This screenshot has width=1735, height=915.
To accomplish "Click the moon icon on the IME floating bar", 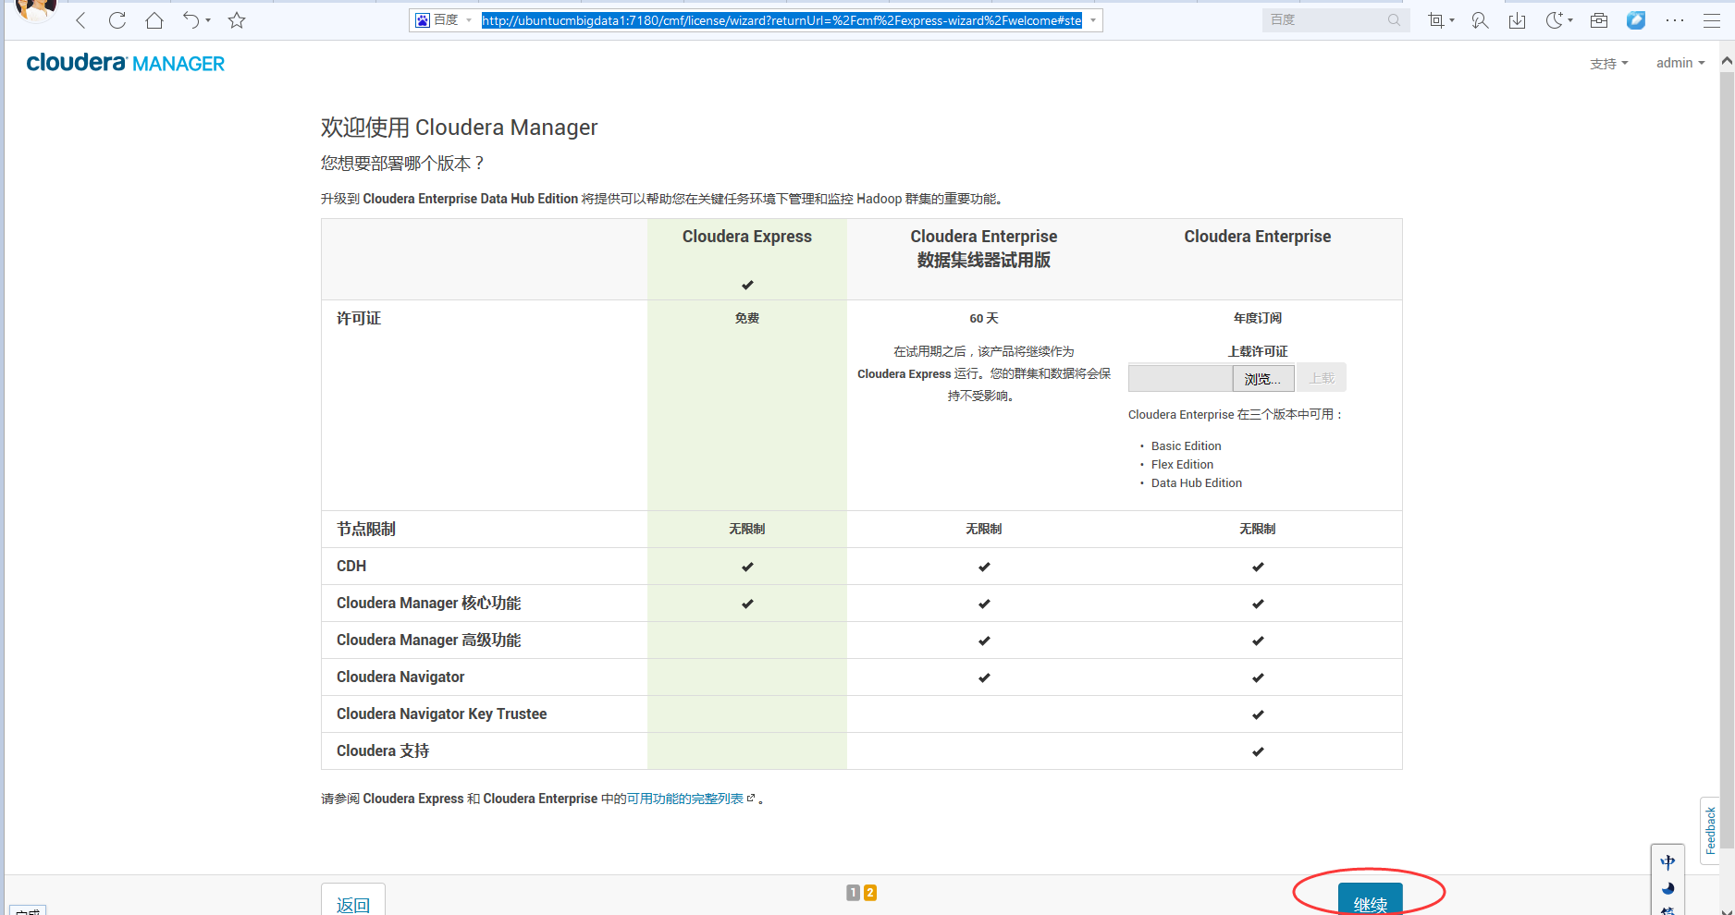I will click(x=1667, y=888).
